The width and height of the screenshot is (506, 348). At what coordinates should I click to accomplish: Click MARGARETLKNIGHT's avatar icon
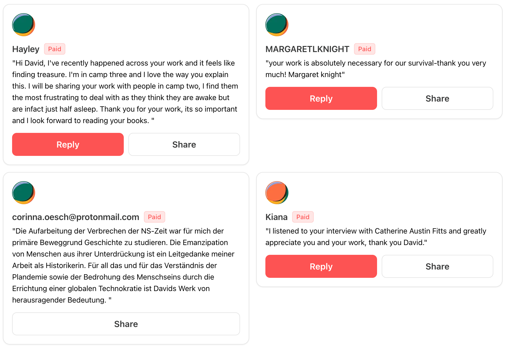(x=277, y=25)
